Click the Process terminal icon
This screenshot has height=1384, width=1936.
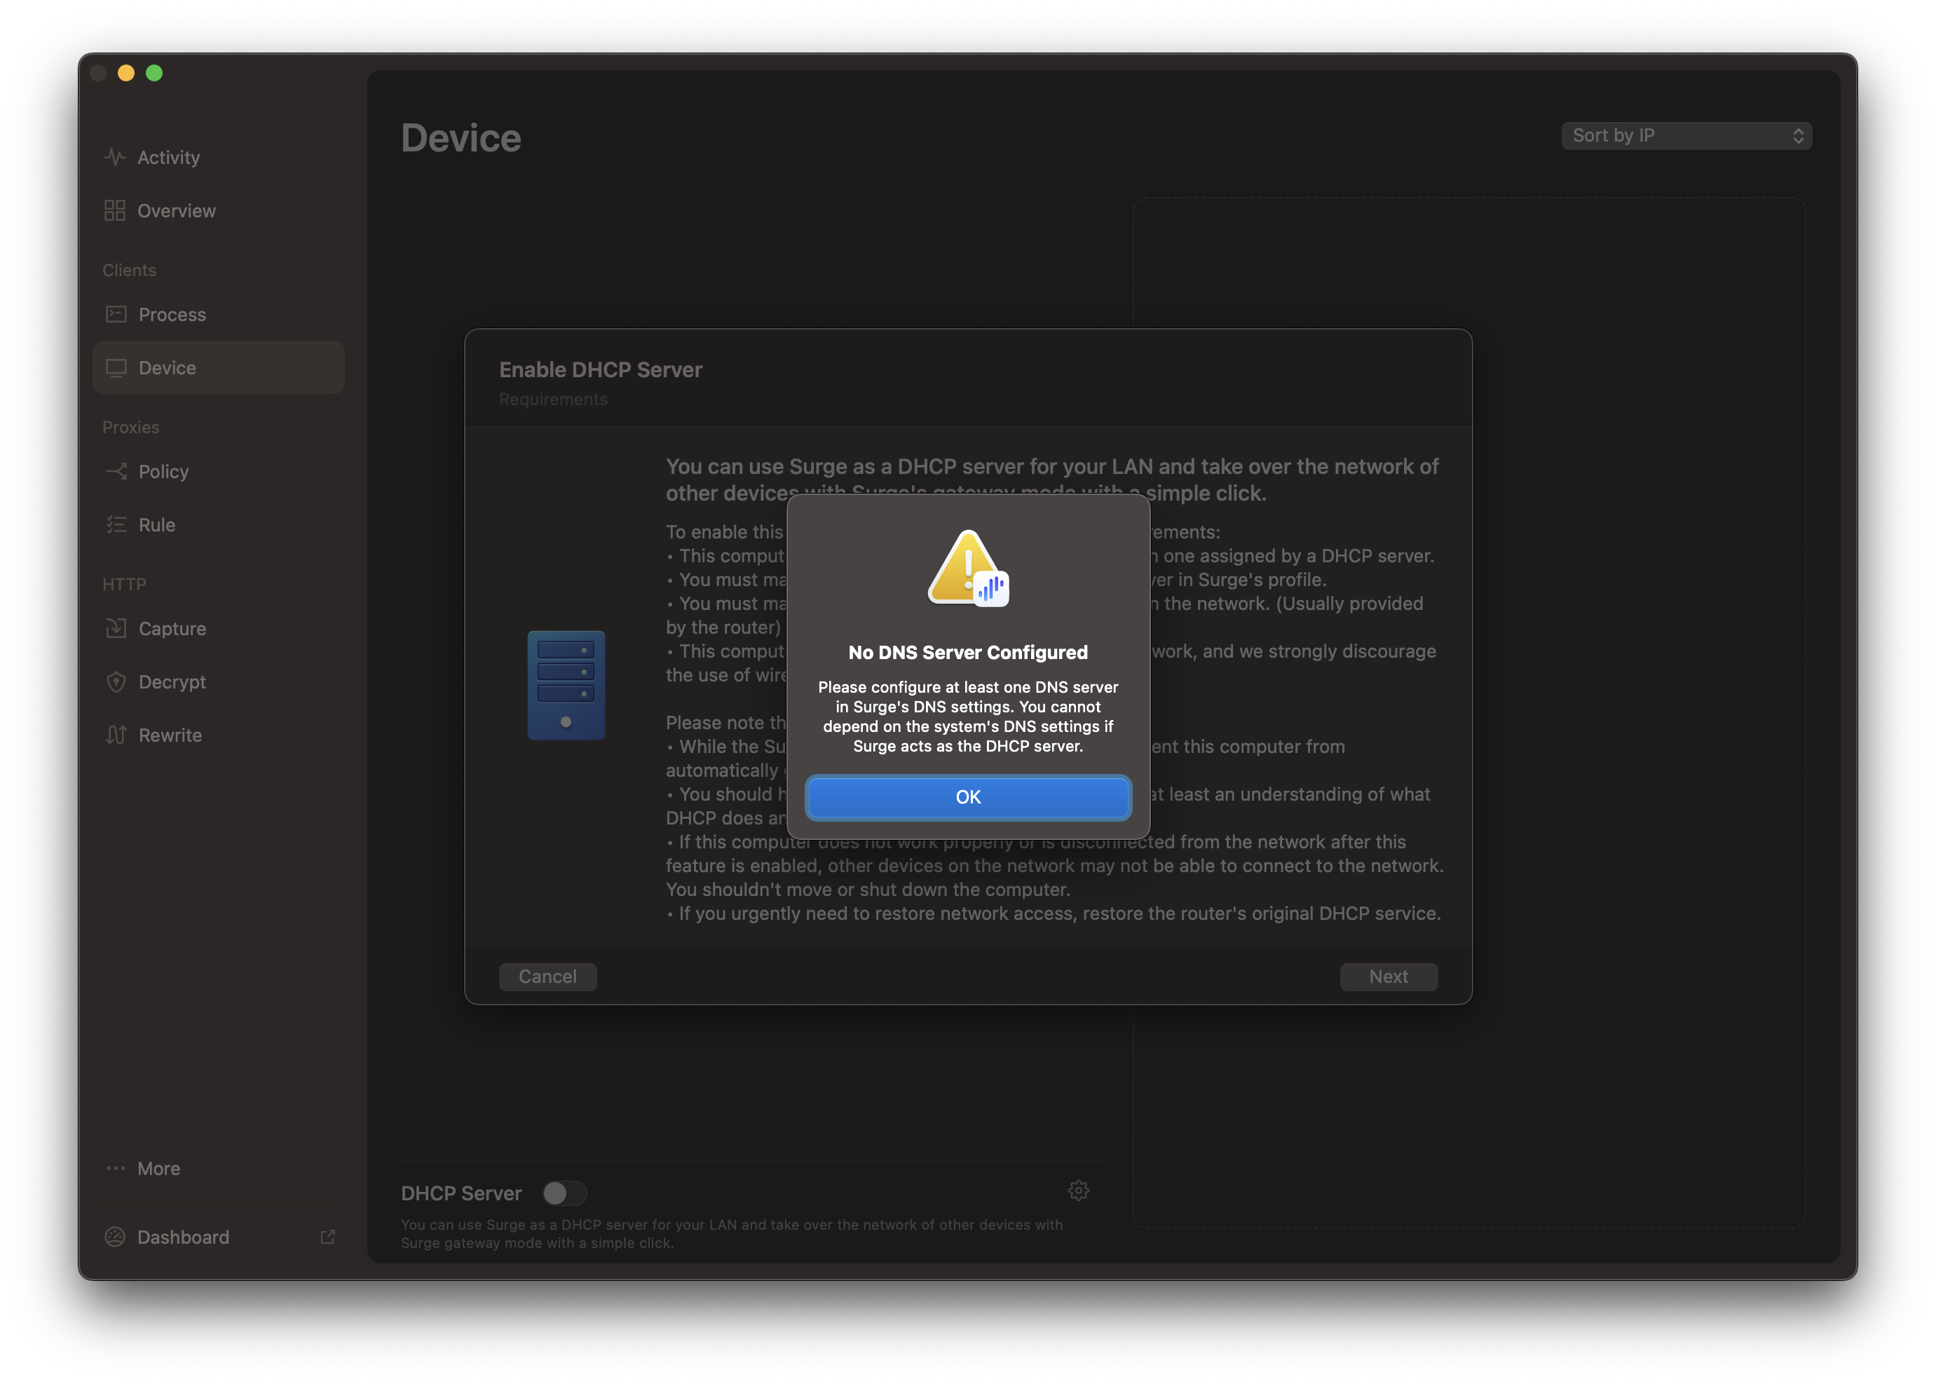click(x=116, y=315)
